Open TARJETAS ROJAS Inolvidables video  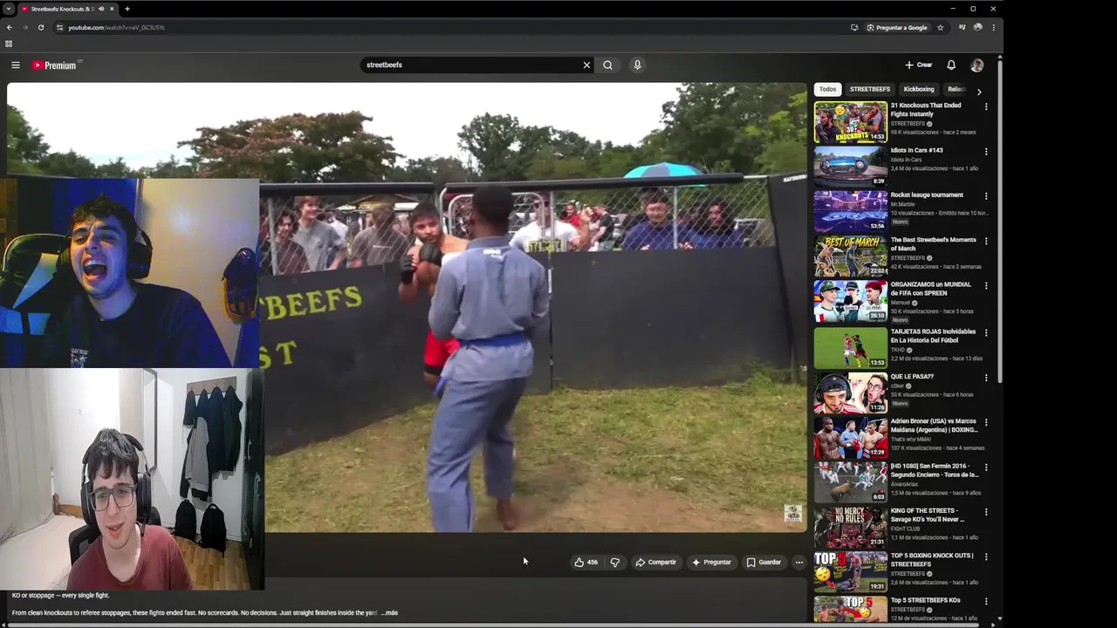(x=934, y=336)
